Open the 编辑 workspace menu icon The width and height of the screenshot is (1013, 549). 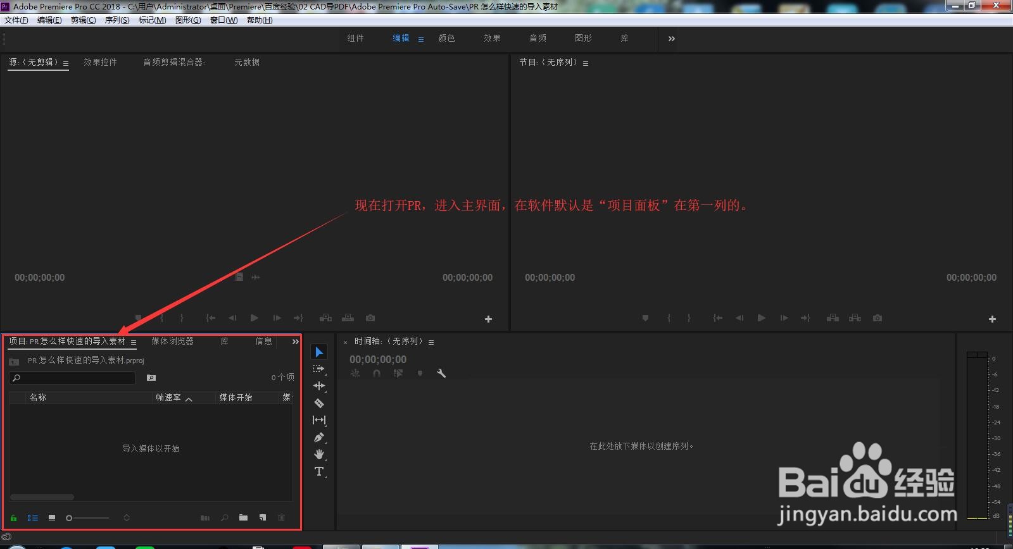(x=421, y=39)
